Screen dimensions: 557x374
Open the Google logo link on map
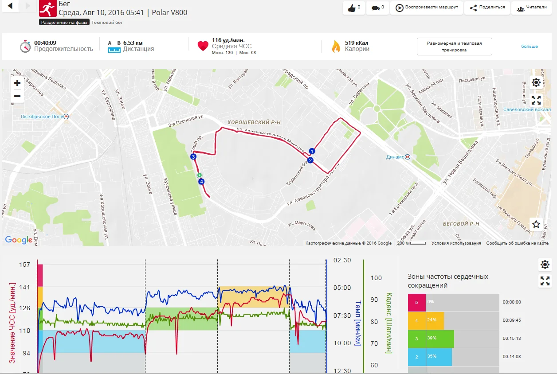19,240
